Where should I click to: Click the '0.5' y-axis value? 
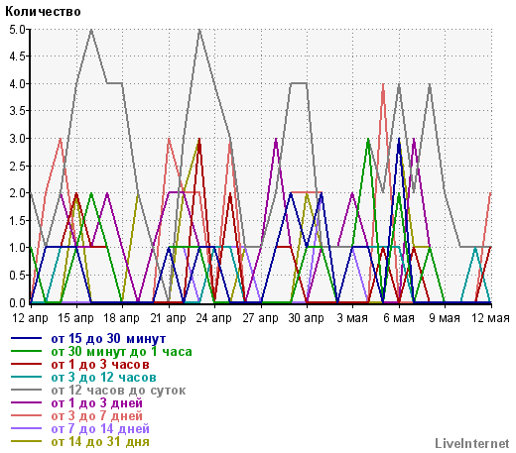pyautogui.click(x=17, y=276)
